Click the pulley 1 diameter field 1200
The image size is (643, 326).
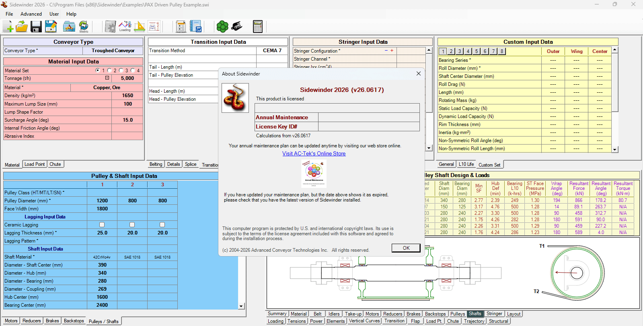pos(102,201)
